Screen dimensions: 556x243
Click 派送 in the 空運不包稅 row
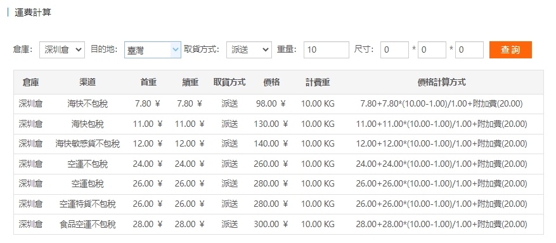[230, 164]
